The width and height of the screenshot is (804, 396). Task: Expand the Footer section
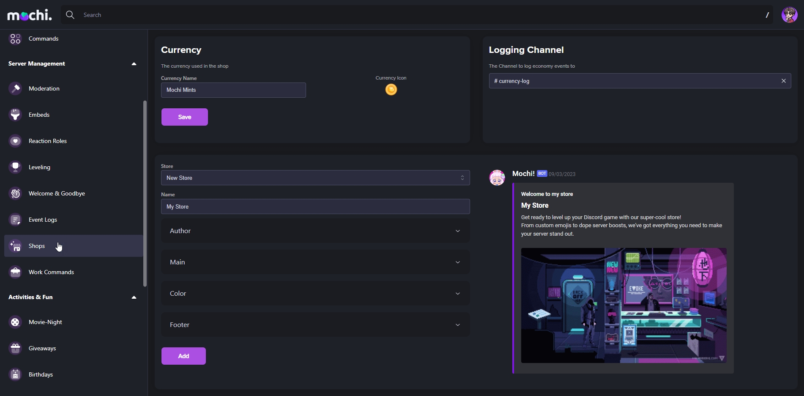(x=315, y=325)
